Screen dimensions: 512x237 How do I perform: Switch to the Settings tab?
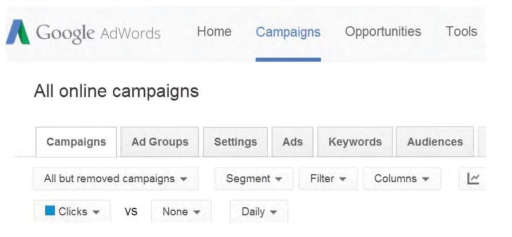[x=236, y=142]
